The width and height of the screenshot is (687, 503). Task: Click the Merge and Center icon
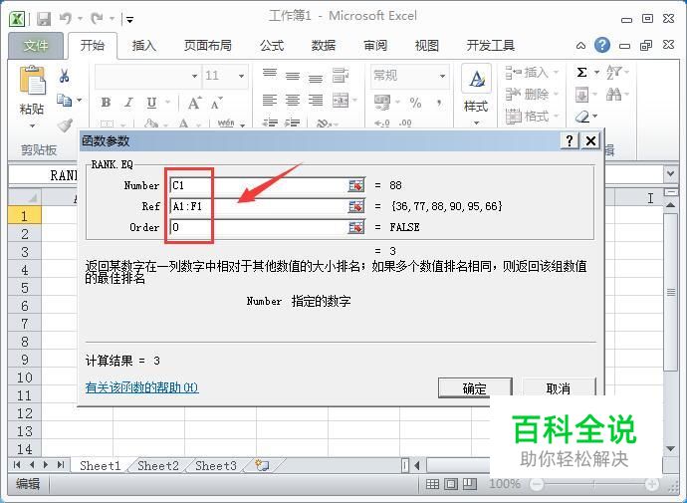click(x=341, y=101)
